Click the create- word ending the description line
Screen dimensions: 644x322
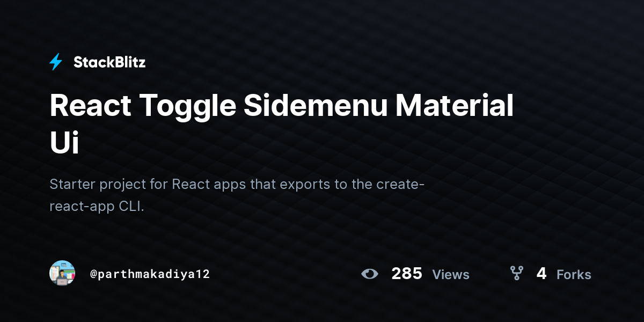tap(400, 184)
